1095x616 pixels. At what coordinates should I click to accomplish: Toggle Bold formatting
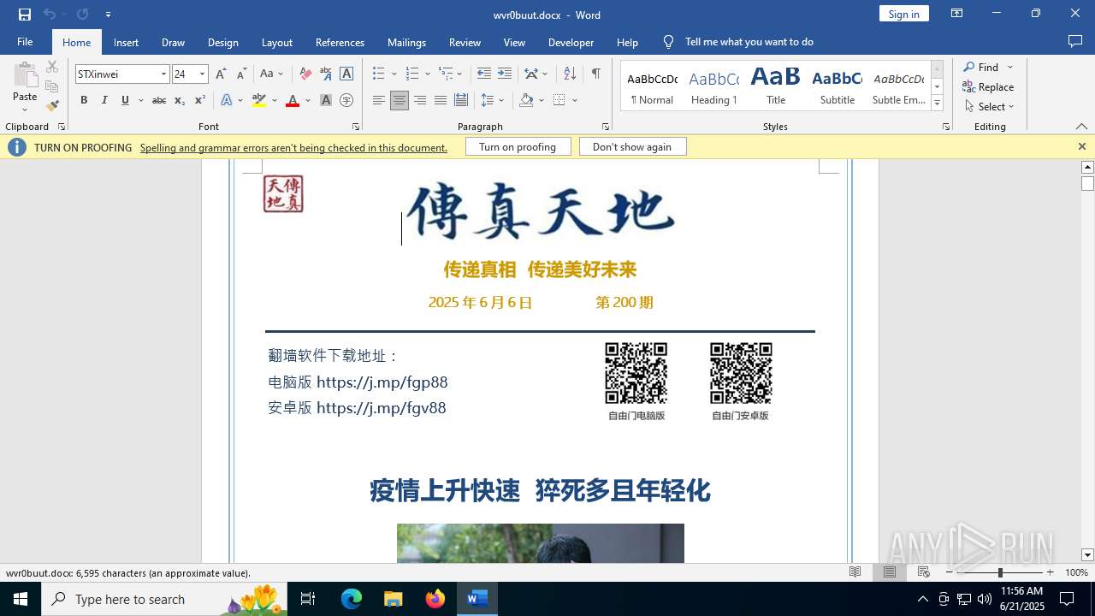(84, 100)
